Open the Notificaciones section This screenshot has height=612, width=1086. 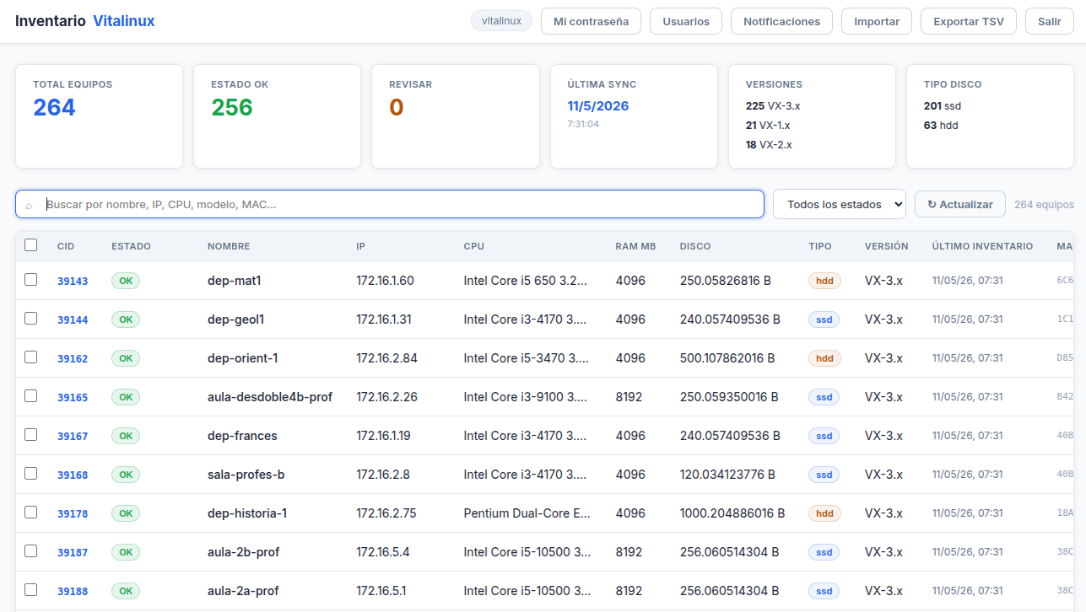tap(781, 21)
